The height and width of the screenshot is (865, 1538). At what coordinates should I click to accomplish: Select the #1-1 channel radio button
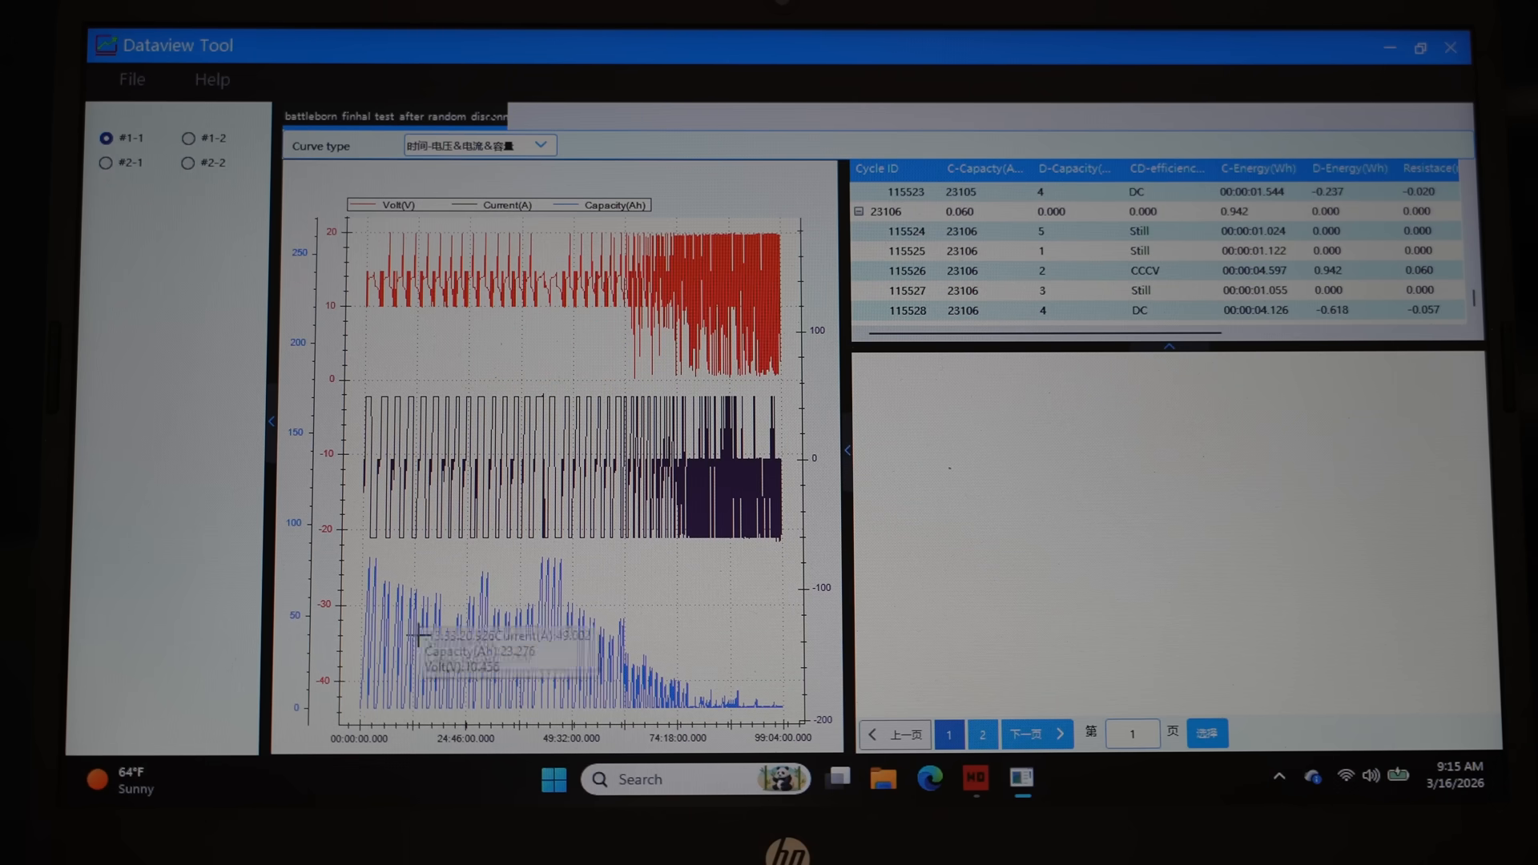(x=106, y=138)
